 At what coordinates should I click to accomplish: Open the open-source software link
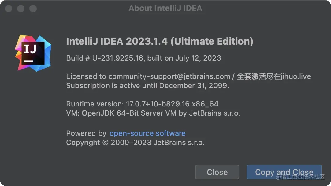pyautogui.click(x=147, y=133)
